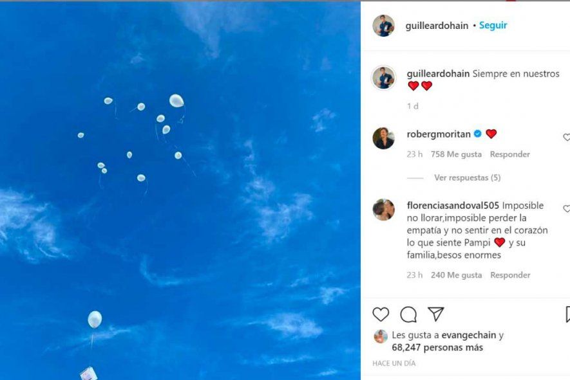
Task: Reply to florenciasandoval505 via Responder
Action: (x=510, y=275)
